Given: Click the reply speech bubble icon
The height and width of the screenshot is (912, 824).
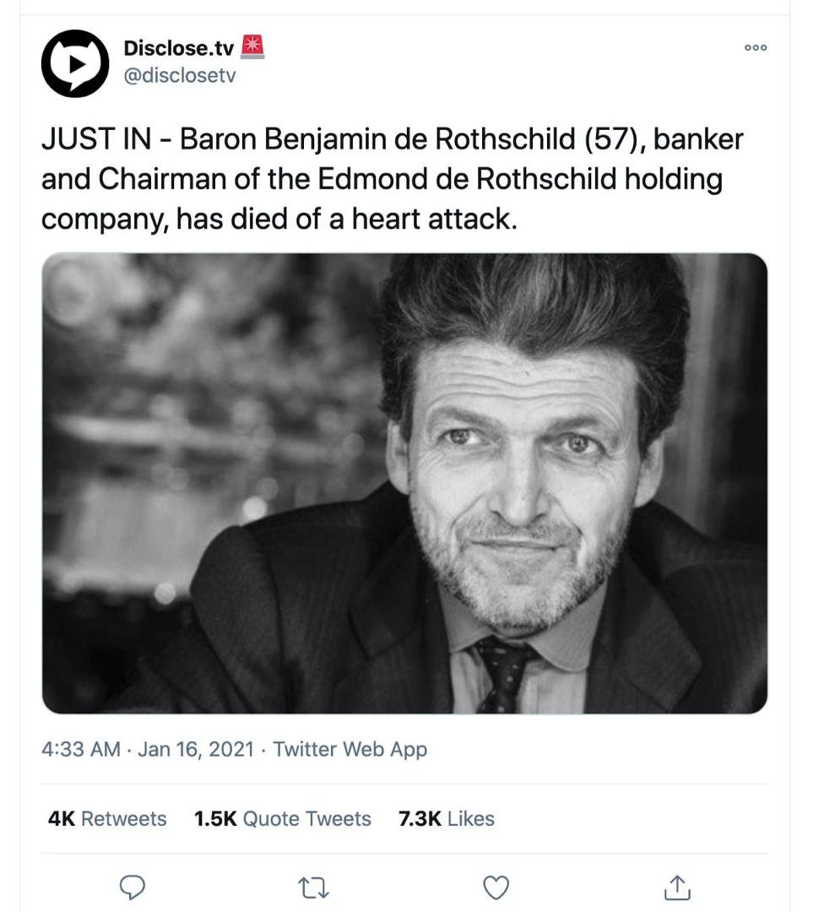Looking at the screenshot, I should click(x=133, y=888).
